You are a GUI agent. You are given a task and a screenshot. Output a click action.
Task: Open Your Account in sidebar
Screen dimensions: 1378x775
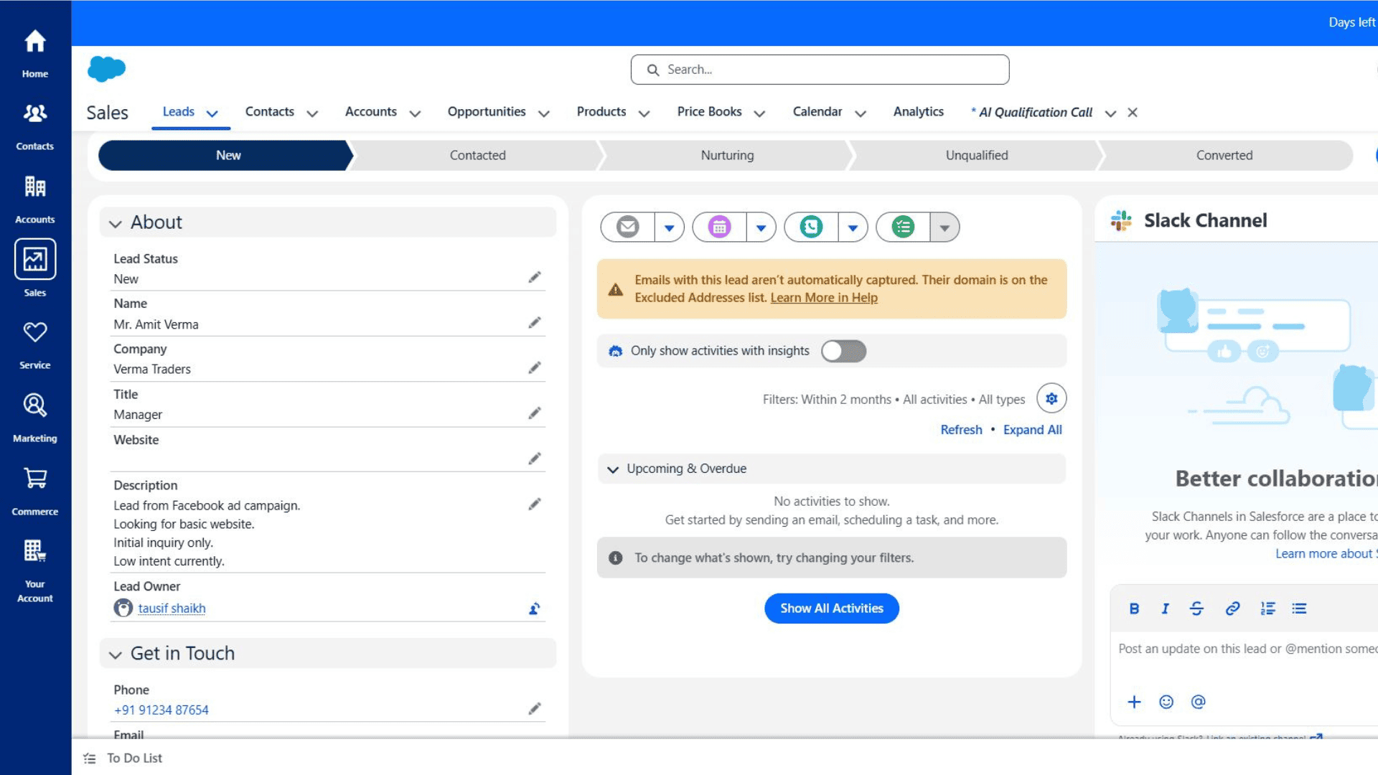click(x=34, y=570)
